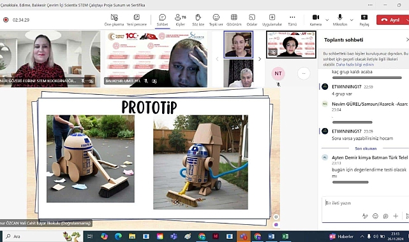Open the Görünüm view layout icon
409x242 pixels.
coord(234,20)
